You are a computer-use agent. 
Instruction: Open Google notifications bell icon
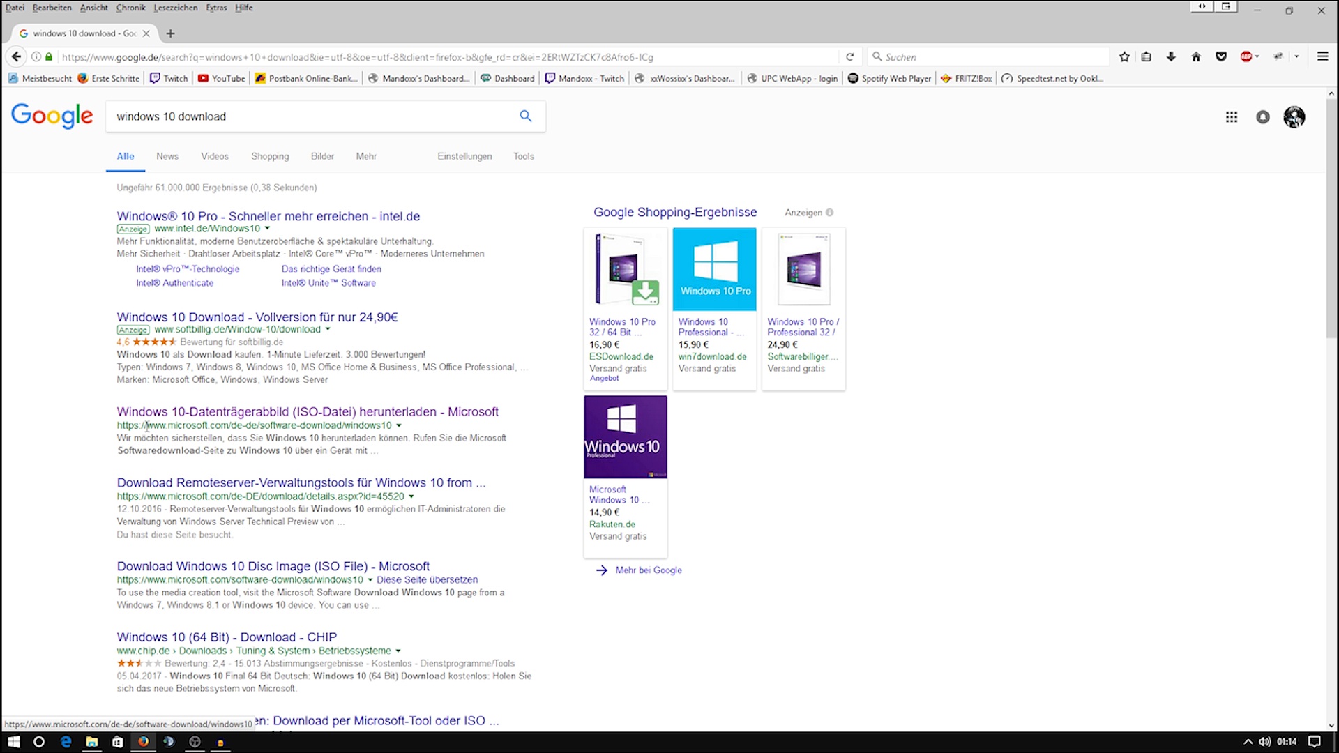[x=1263, y=117]
